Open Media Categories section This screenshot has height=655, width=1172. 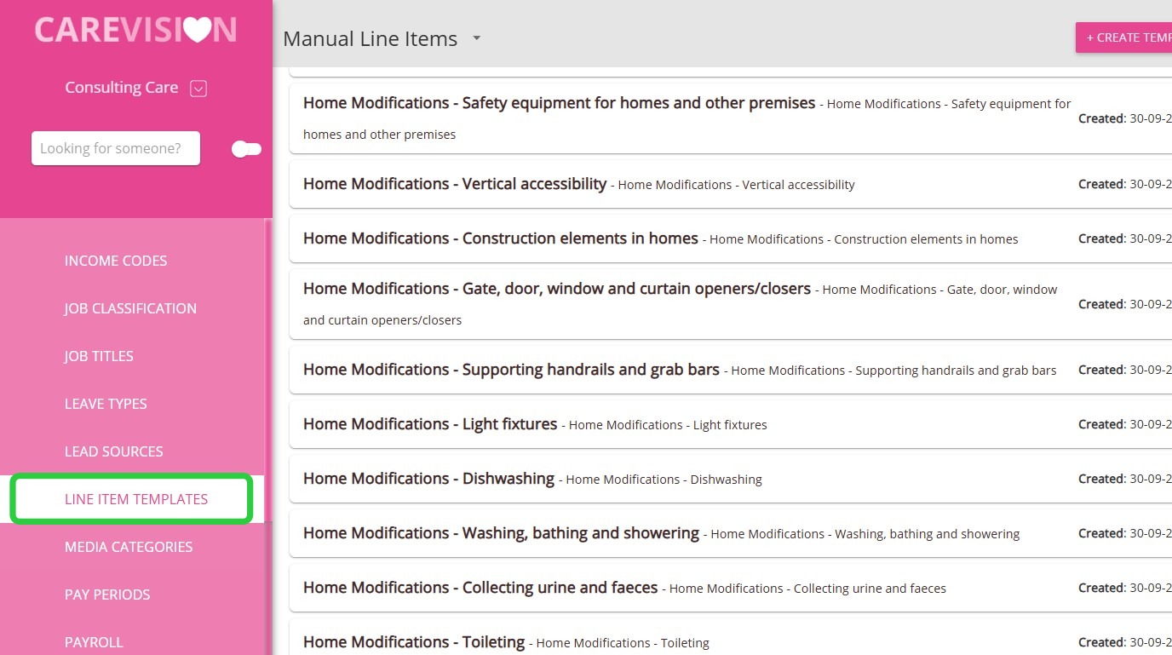[x=129, y=547]
